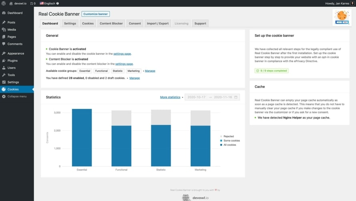Click the 9 / 9 steps completed badge
This screenshot has height=201, width=356.
pos(271,71)
